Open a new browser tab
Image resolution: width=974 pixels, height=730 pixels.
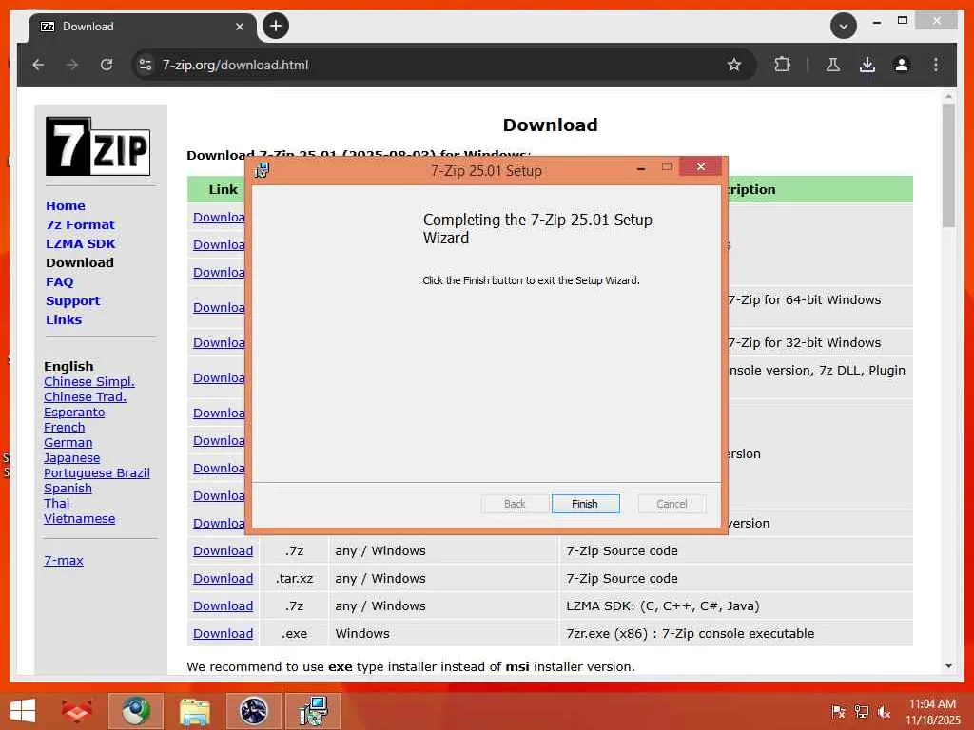click(x=275, y=26)
